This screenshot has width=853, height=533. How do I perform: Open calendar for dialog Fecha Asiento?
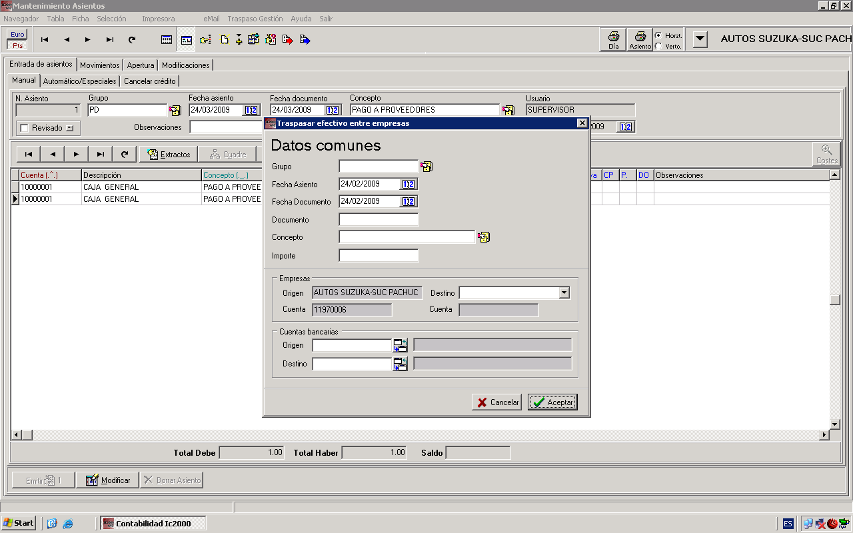tap(409, 185)
